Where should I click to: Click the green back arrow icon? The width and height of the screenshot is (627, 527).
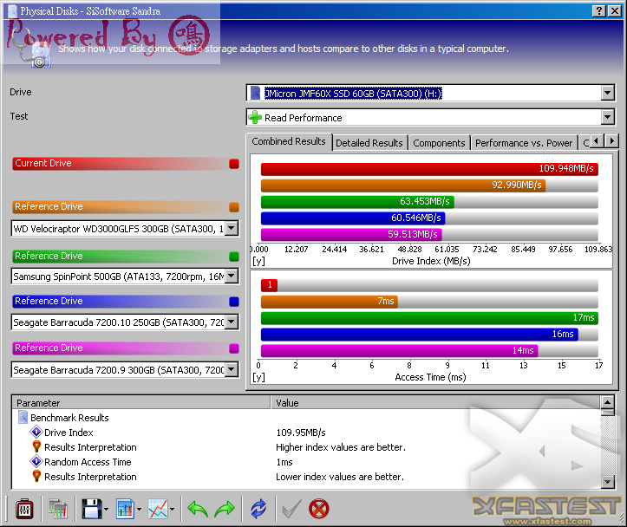pos(198,510)
